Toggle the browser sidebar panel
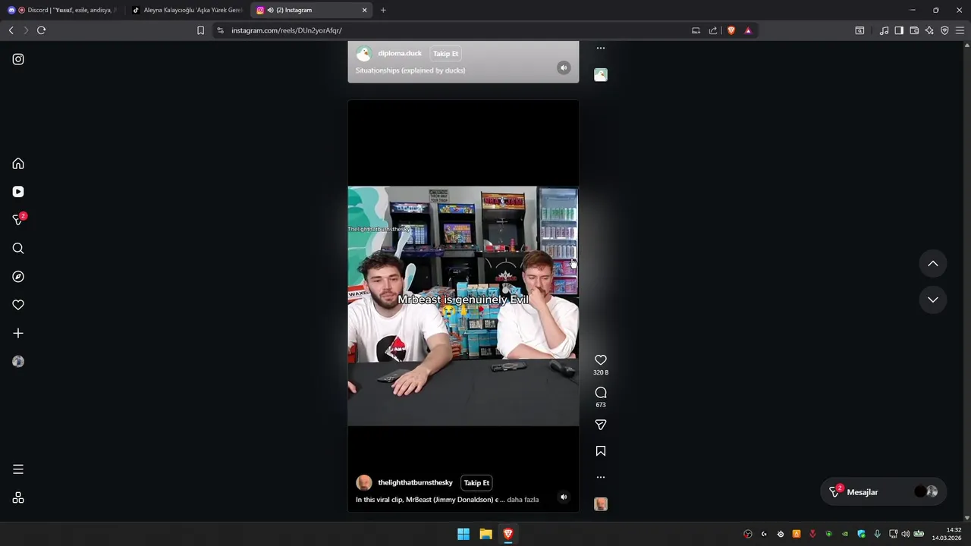The image size is (971, 546). (x=899, y=30)
